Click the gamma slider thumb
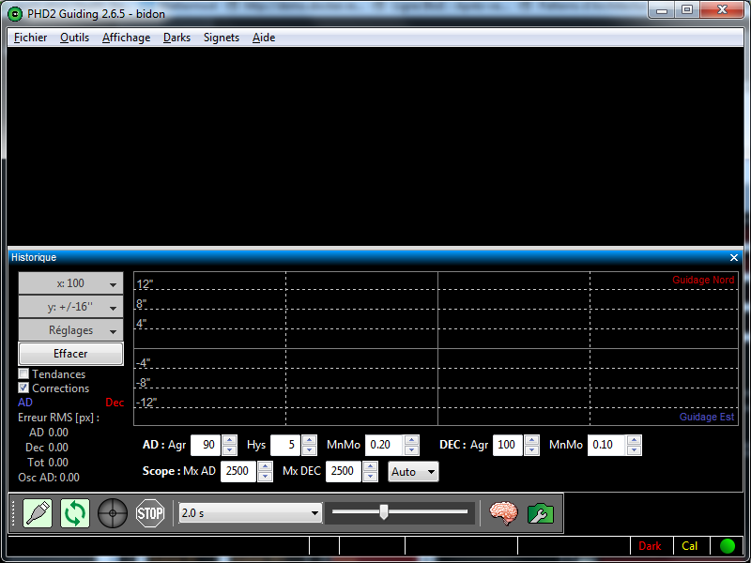 click(384, 511)
